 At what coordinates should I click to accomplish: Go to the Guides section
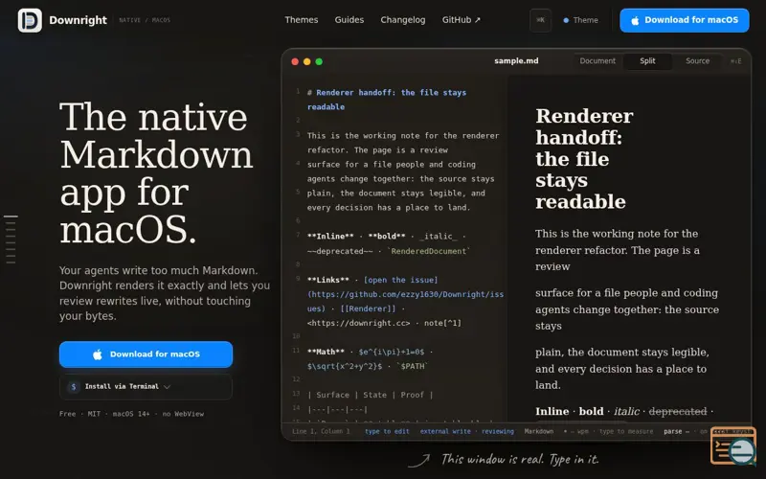point(349,20)
